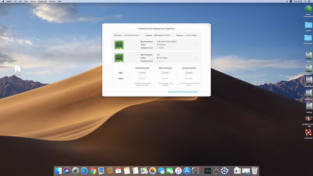Click the AMD Radeon HD 7870 graphics text

coord(162,35)
